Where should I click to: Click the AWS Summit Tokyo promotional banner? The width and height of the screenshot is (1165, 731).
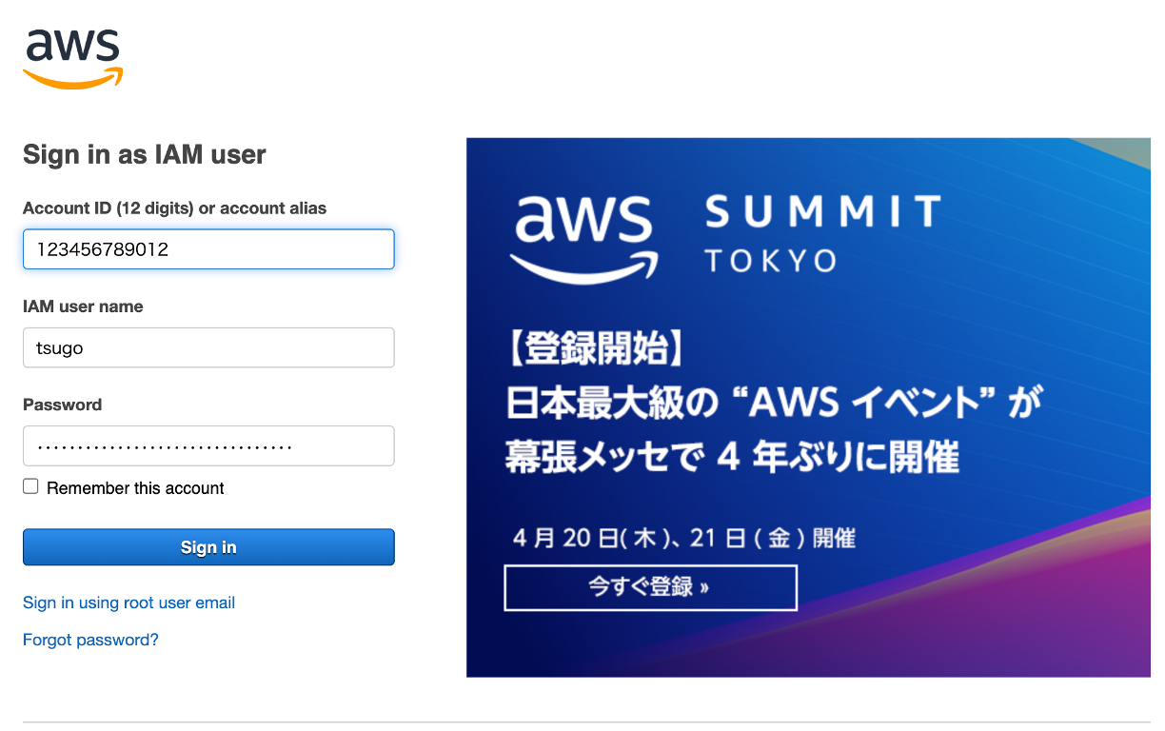807,407
